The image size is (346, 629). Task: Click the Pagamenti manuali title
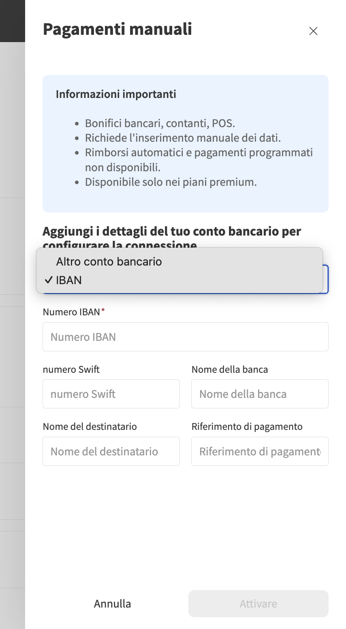pos(117,29)
